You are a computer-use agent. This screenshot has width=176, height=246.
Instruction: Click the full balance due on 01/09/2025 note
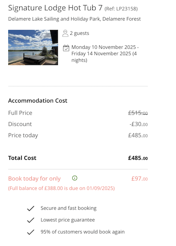click(x=62, y=188)
